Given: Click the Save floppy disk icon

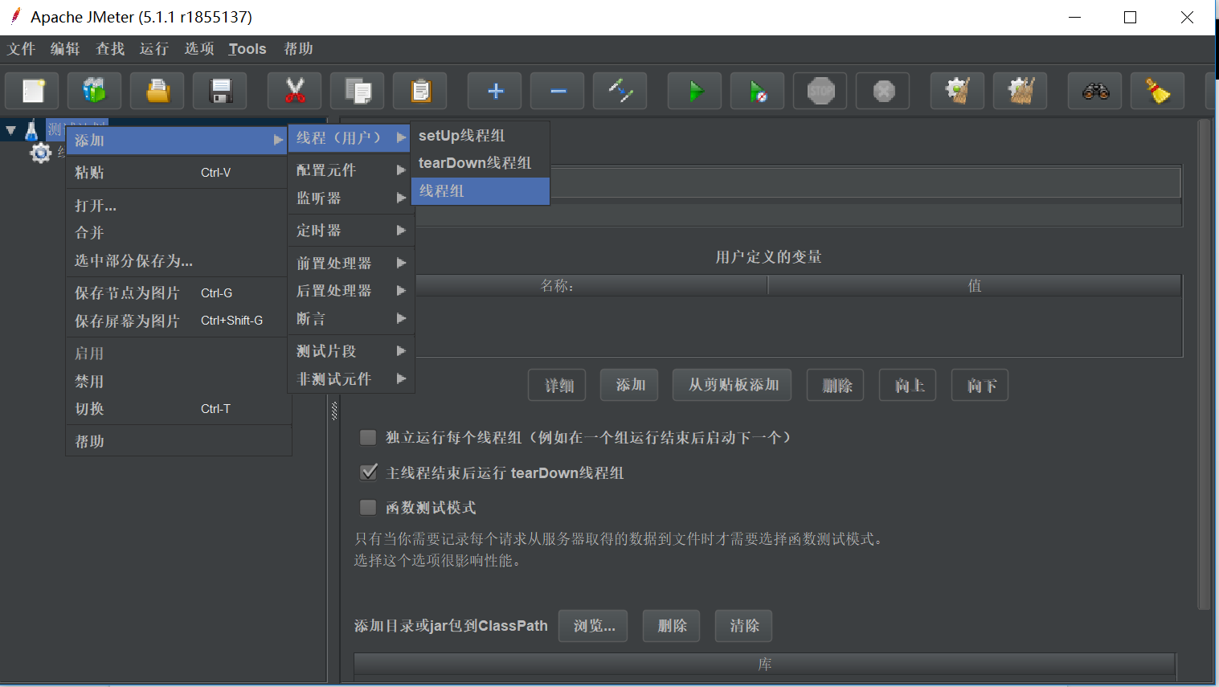Looking at the screenshot, I should [220, 91].
